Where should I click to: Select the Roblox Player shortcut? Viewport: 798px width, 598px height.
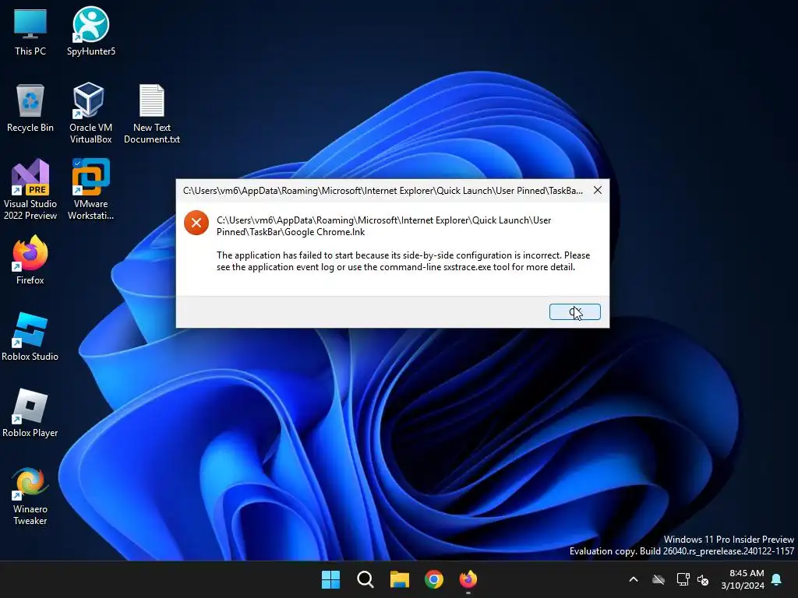tap(30, 413)
